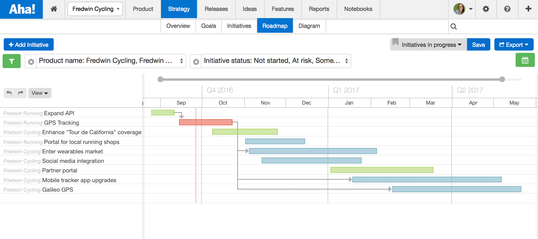Click the Portal for local running shops bar
This screenshot has width=538, height=239.
click(x=275, y=141)
